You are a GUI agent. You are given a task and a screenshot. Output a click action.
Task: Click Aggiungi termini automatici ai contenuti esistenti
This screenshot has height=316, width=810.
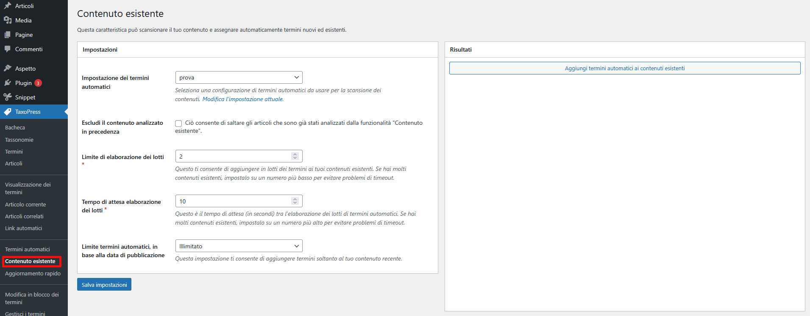(x=625, y=68)
